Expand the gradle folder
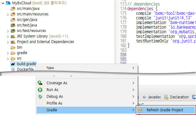The height and width of the screenshot is (115, 196). 8,53
